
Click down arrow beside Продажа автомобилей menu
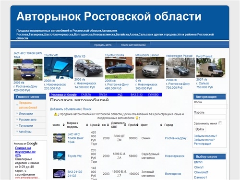pyautogui.click(x=17, y=105)
